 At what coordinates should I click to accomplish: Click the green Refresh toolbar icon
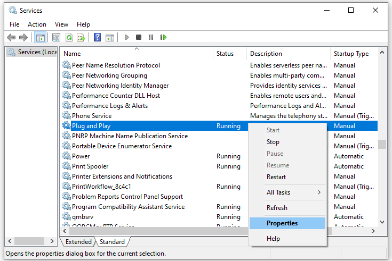pyautogui.click(x=69, y=37)
